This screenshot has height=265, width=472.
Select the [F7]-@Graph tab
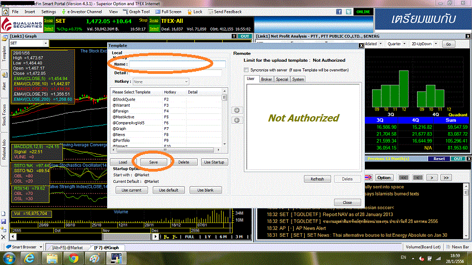coord(107,248)
